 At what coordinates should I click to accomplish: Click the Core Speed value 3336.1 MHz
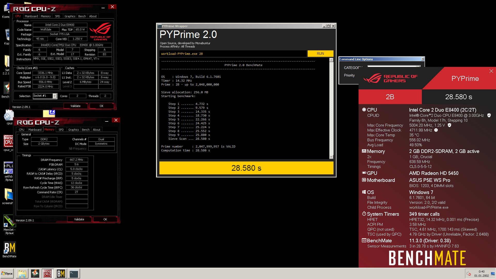point(45,73)
